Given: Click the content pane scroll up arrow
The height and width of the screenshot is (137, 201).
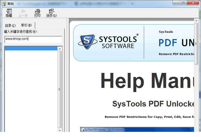Looking at the screenshot, I should (x=196, y=21).
